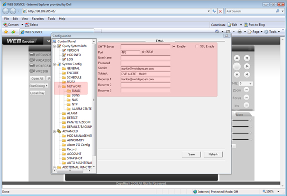Open Favorites star icon in toolbar
Screen dimensions: 287x196
6,32
